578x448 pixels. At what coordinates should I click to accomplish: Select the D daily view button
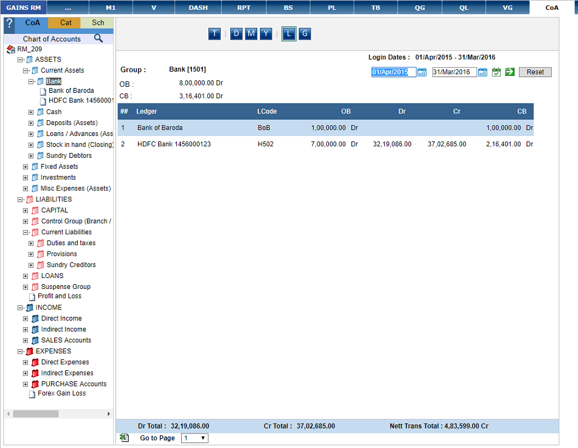[x=236, y=34]
